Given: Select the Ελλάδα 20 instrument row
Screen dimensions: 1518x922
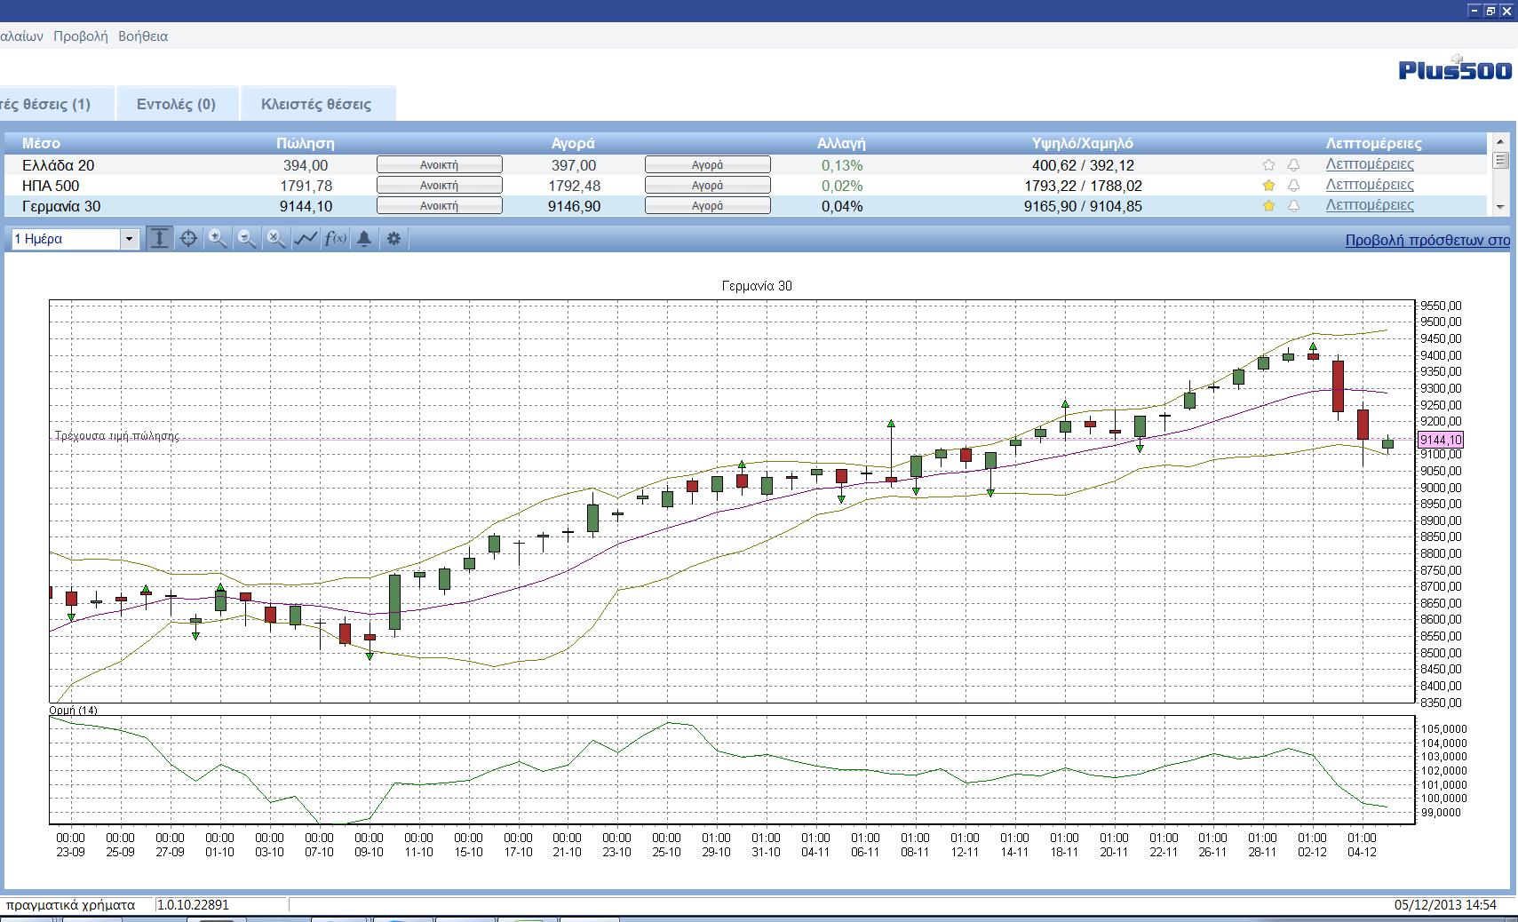Looking at the screenshot, I should coord(745,165).
